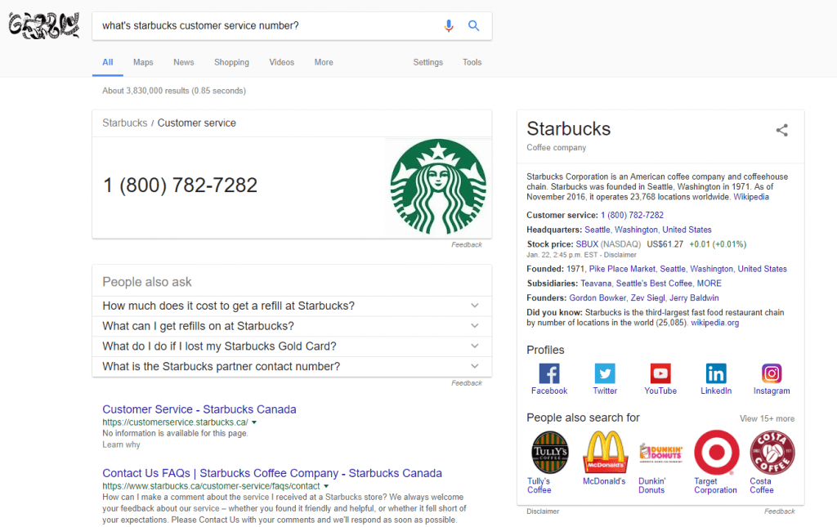Click Disclaimer below the knowledge panel
837x527 pixels.
point(543,511)
